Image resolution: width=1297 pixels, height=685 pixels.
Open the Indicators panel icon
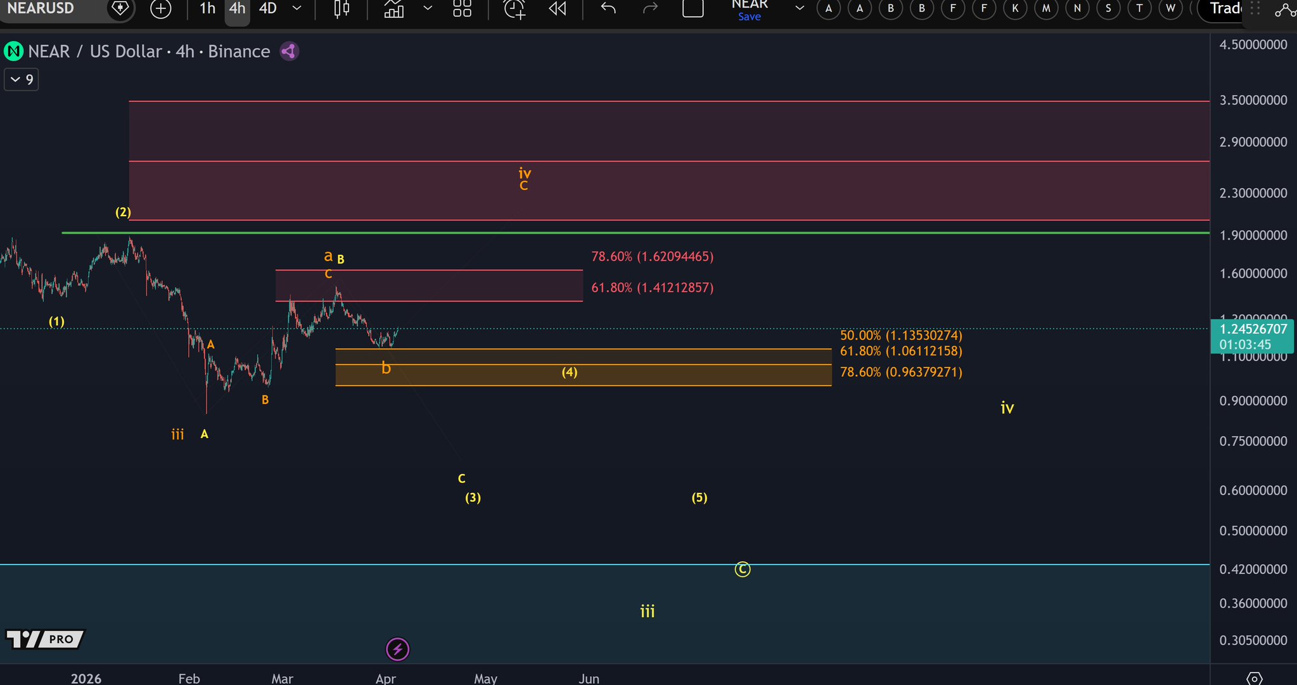394,9
